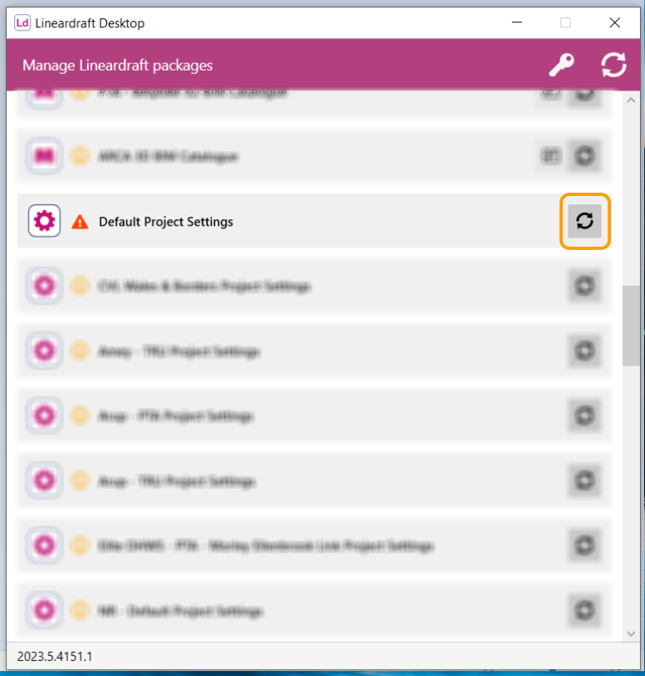This screenshot has width=645, height=676.
Task: Refresh the blurred catalogue row above Default Project Settings
Action: (584, 156)
